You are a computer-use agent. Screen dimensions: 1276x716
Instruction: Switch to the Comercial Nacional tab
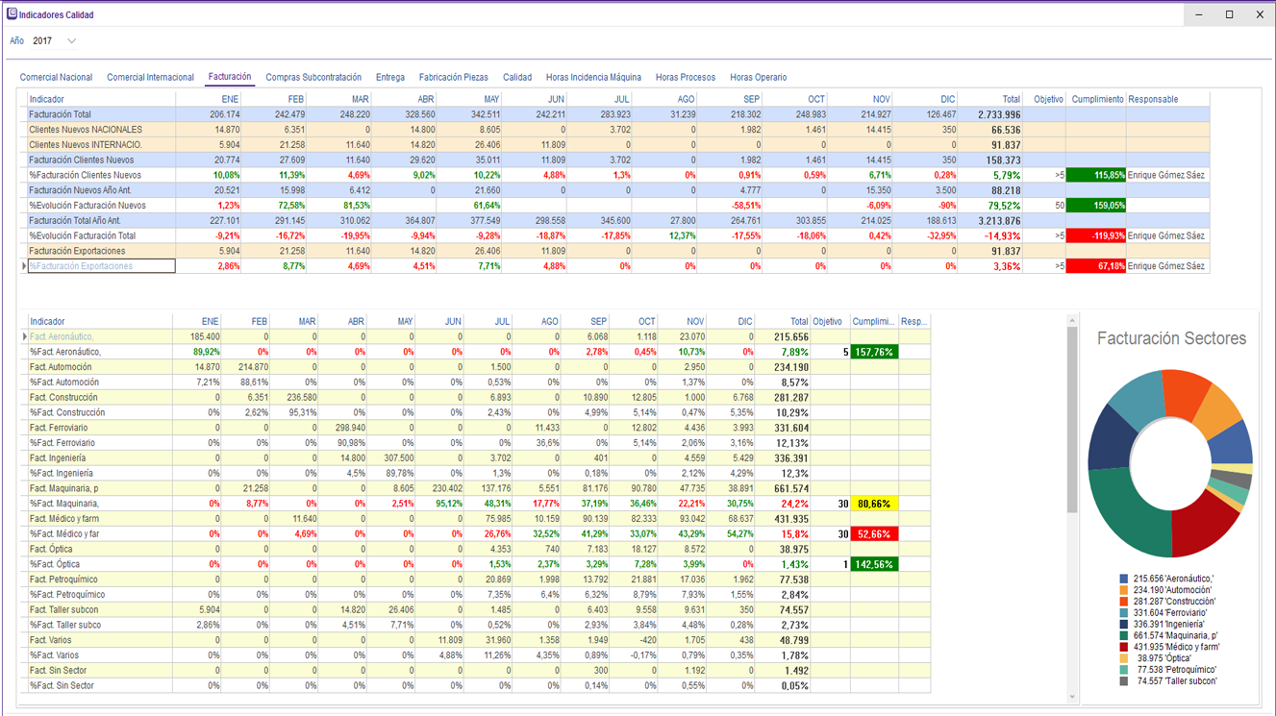(x=56, y=78)
